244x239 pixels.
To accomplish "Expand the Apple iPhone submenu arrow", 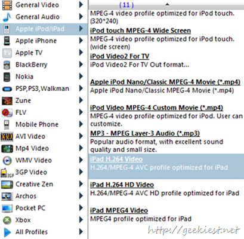I will pos(81,41).
